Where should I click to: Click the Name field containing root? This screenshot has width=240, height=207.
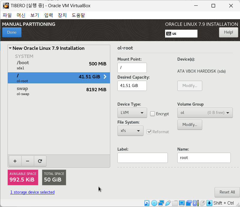click(204, 158)
